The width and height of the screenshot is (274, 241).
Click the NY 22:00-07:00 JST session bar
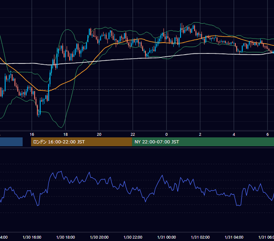(x=203, y=142)
